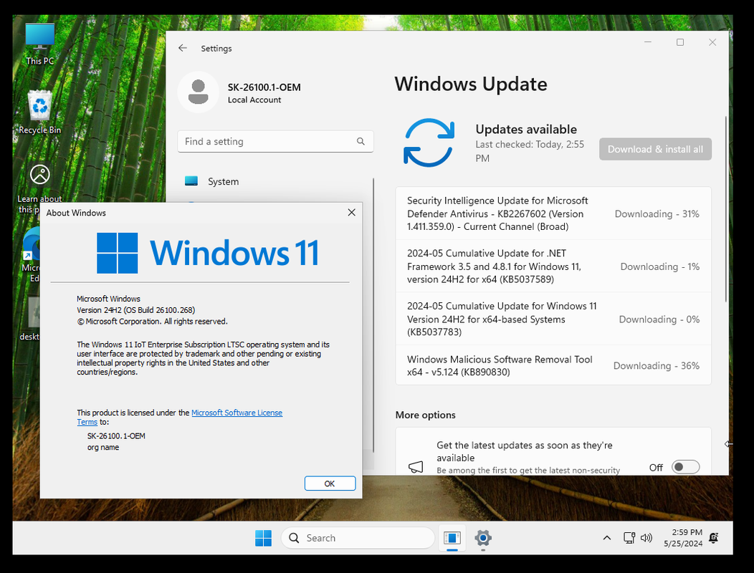This screenshot has height=573, width=754.
Task: Click the megaphone icon beside latest updates option
Action: click(416, 466)
